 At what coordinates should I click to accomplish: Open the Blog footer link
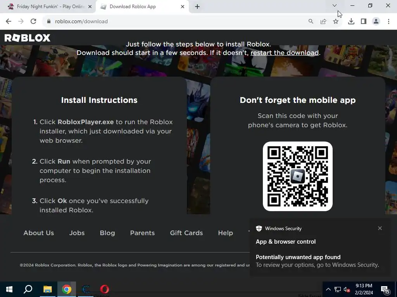click(107, 233)
